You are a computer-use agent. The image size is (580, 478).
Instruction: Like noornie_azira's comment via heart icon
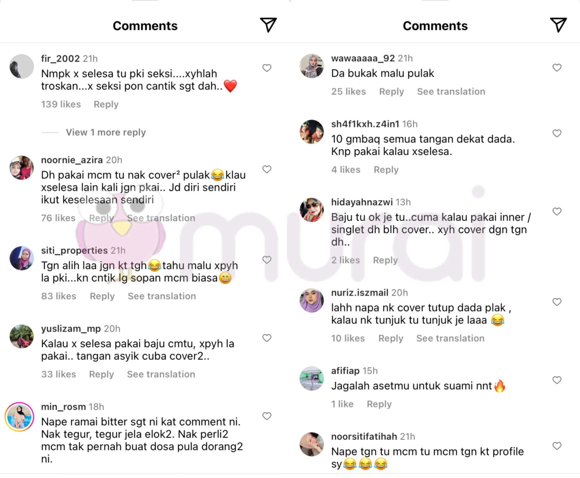point(267,169)
